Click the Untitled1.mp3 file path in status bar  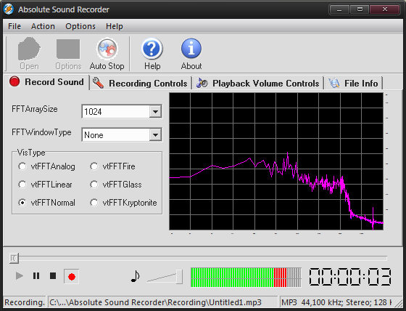click(155, 302)
